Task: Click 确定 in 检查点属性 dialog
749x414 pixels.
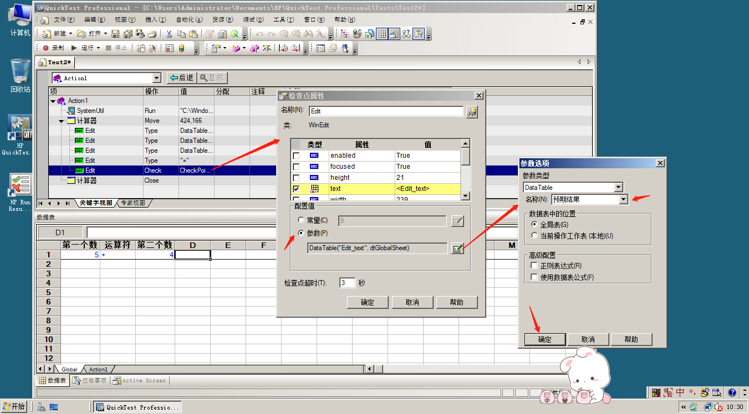Action: tap(367, 302)
